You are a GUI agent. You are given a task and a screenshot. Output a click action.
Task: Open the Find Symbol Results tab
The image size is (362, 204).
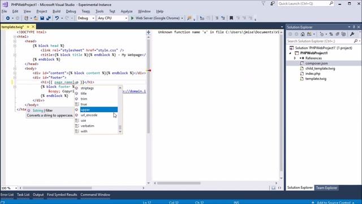62,195
